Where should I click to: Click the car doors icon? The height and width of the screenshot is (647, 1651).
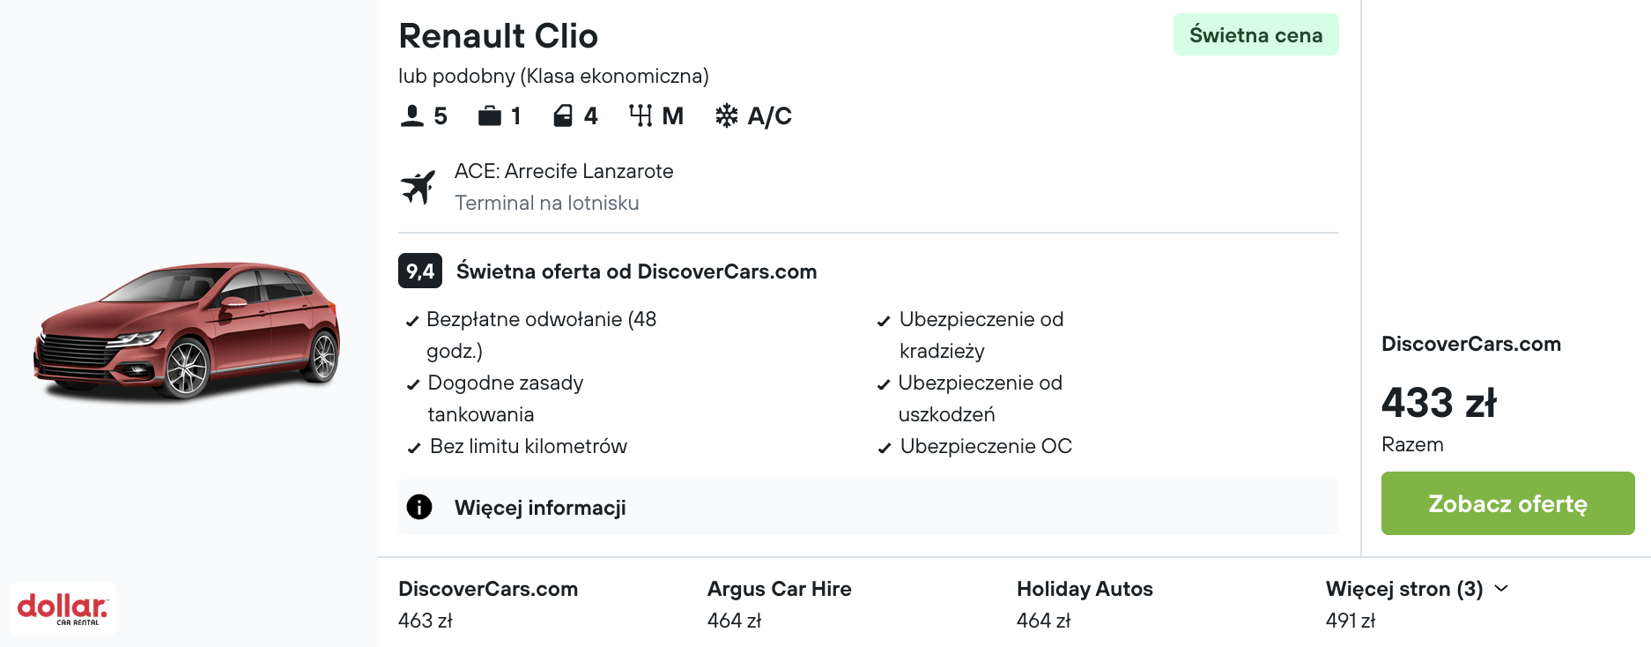(x=563, y=115)
